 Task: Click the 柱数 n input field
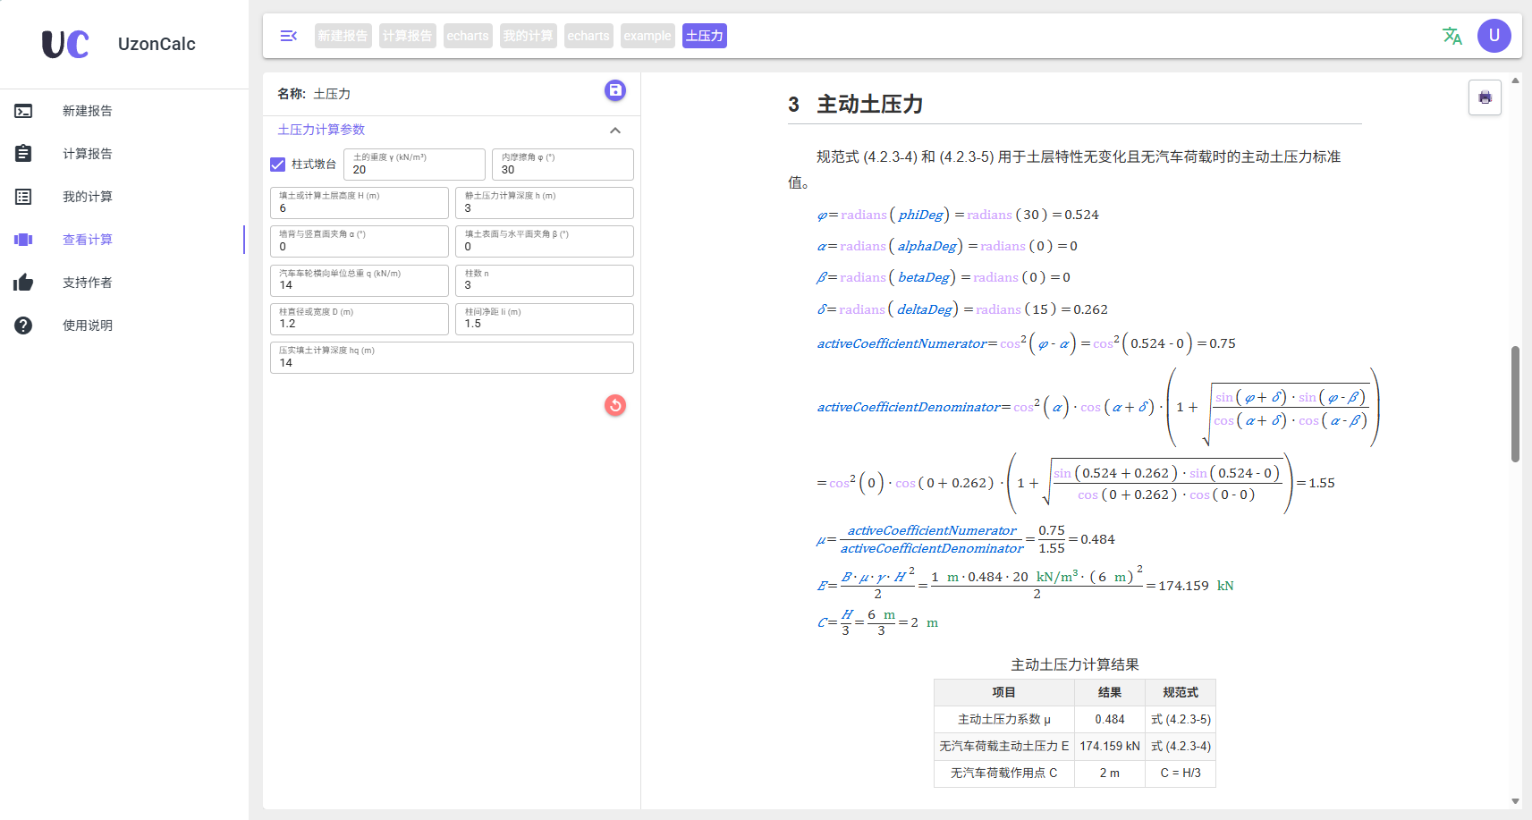(x=544, y=281)
